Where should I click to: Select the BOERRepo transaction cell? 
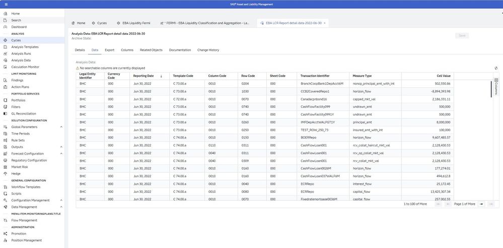323,138
